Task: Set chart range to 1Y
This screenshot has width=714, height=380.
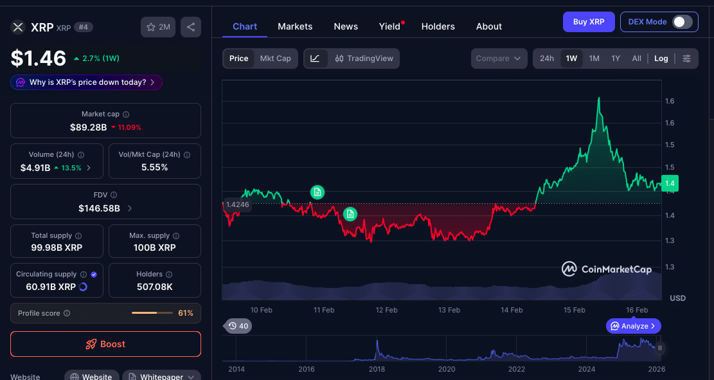Action: point(616,59)
